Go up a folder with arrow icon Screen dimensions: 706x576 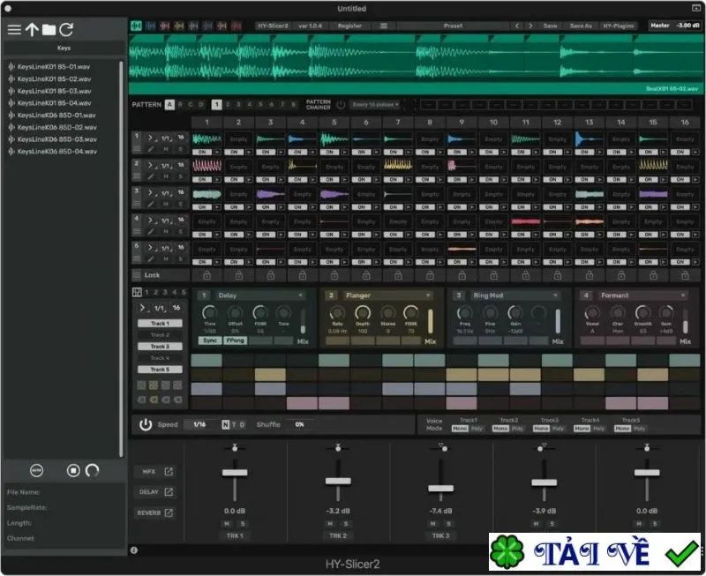(x=32, y=30)
